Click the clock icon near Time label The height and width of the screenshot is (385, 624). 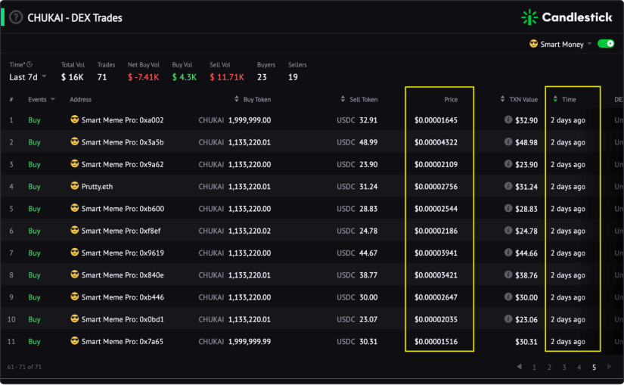pos(29,64)
